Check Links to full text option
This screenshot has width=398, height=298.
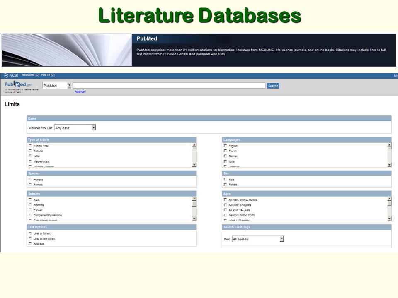click(x=30, y=233)
